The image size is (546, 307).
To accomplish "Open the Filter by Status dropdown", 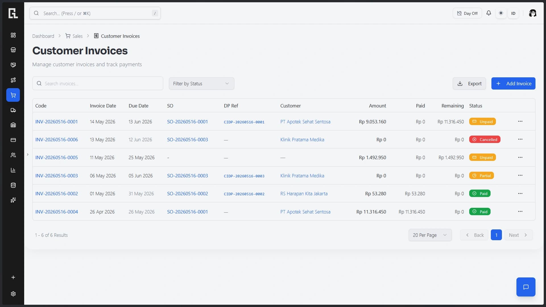I will (201, 84).
